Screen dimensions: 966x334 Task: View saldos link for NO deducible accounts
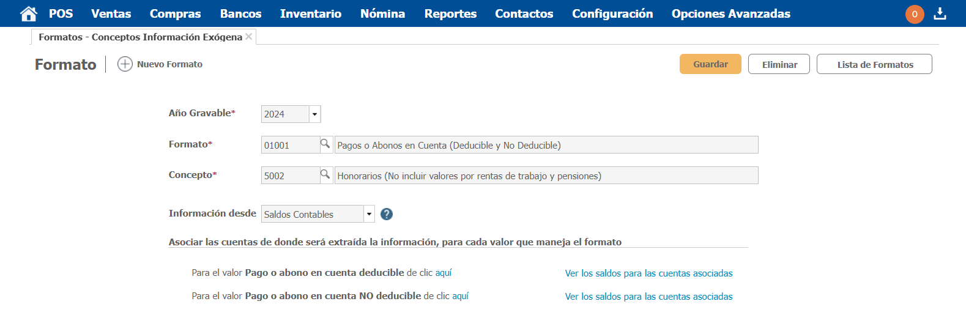click(x=648, y=297)
